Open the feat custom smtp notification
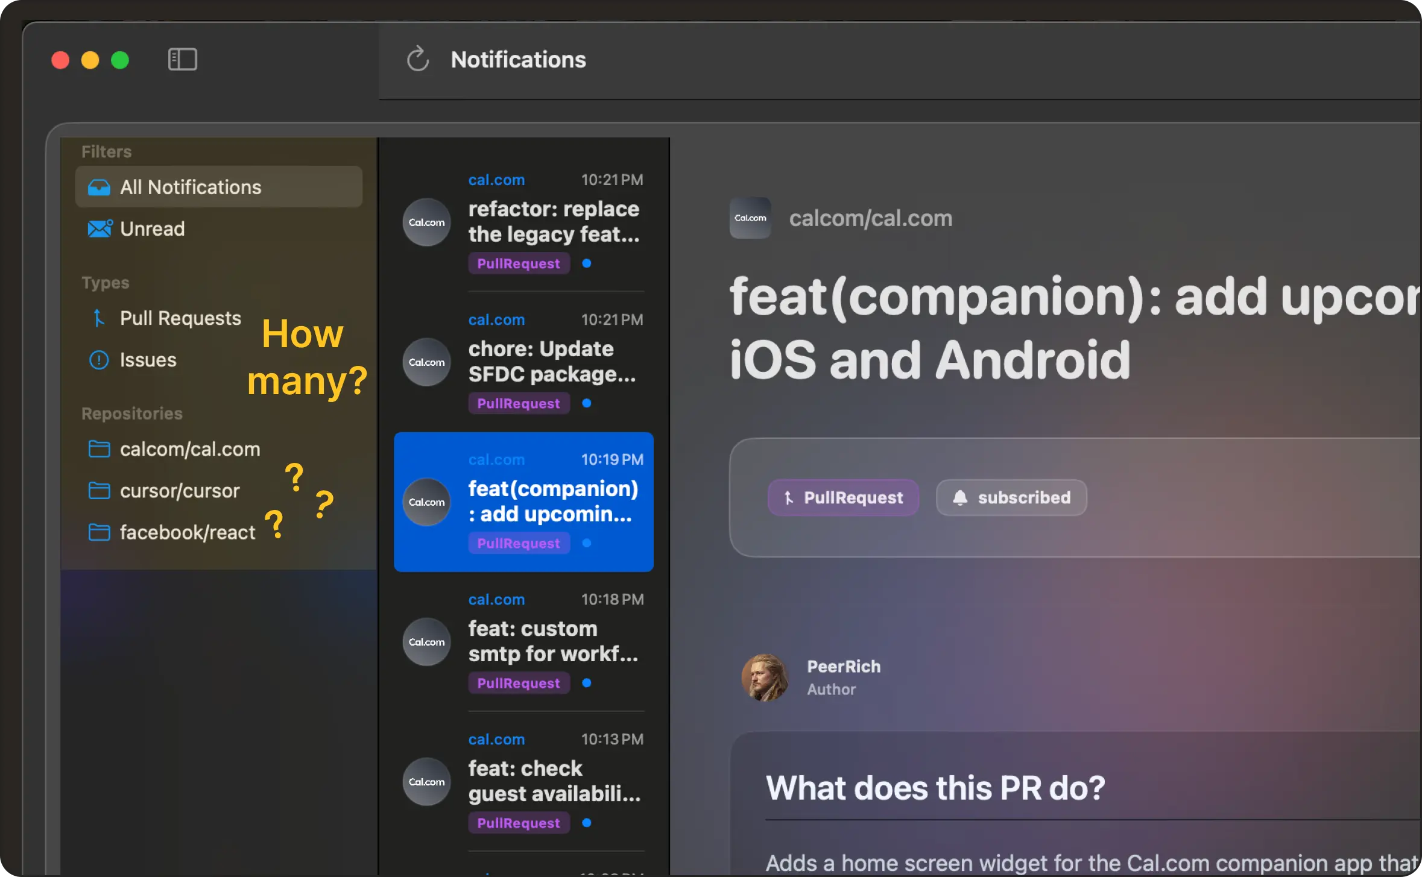 tap(553, 641)
